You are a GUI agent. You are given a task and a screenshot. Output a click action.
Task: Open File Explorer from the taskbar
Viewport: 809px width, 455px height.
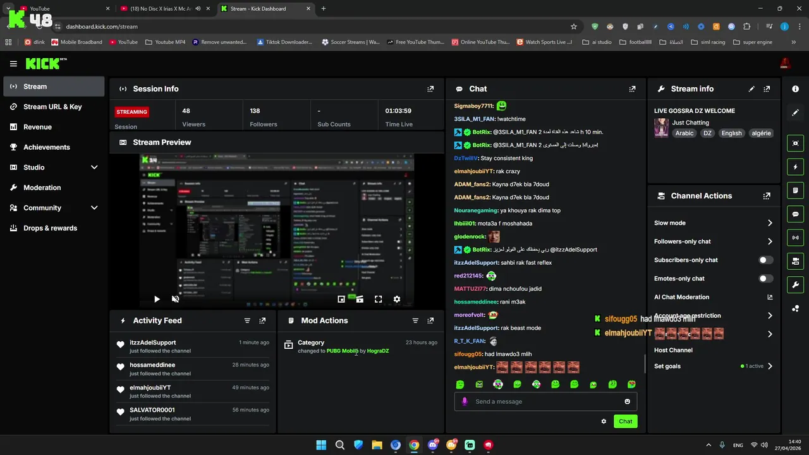(377, 445)
